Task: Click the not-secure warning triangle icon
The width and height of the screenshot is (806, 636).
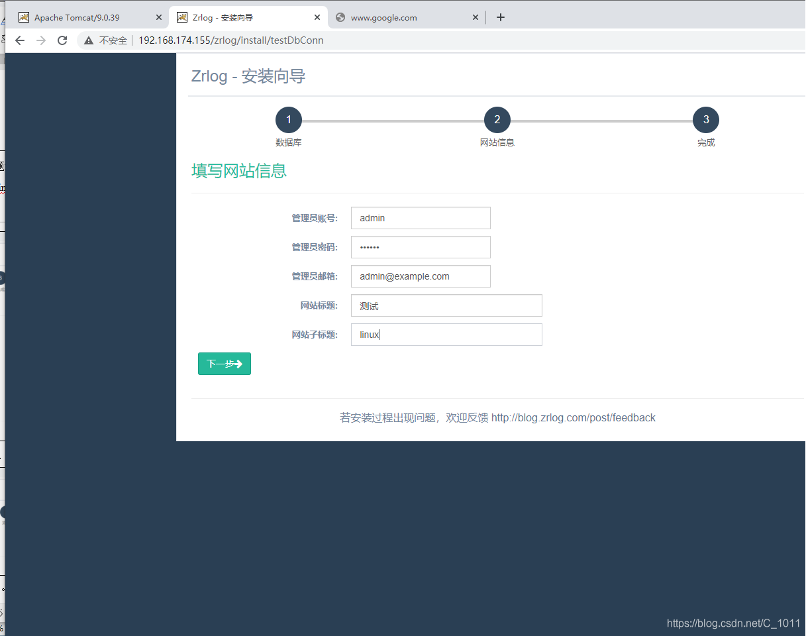Action: [x=89, y=40]
